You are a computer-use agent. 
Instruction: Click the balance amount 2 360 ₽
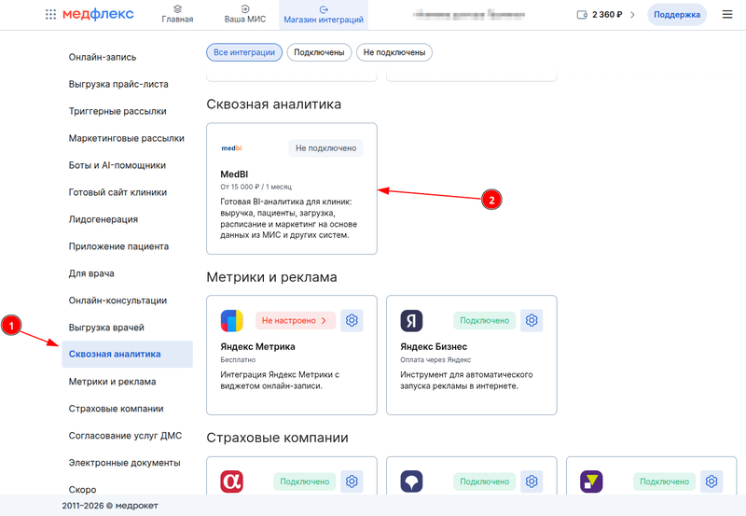coord(607,15)
